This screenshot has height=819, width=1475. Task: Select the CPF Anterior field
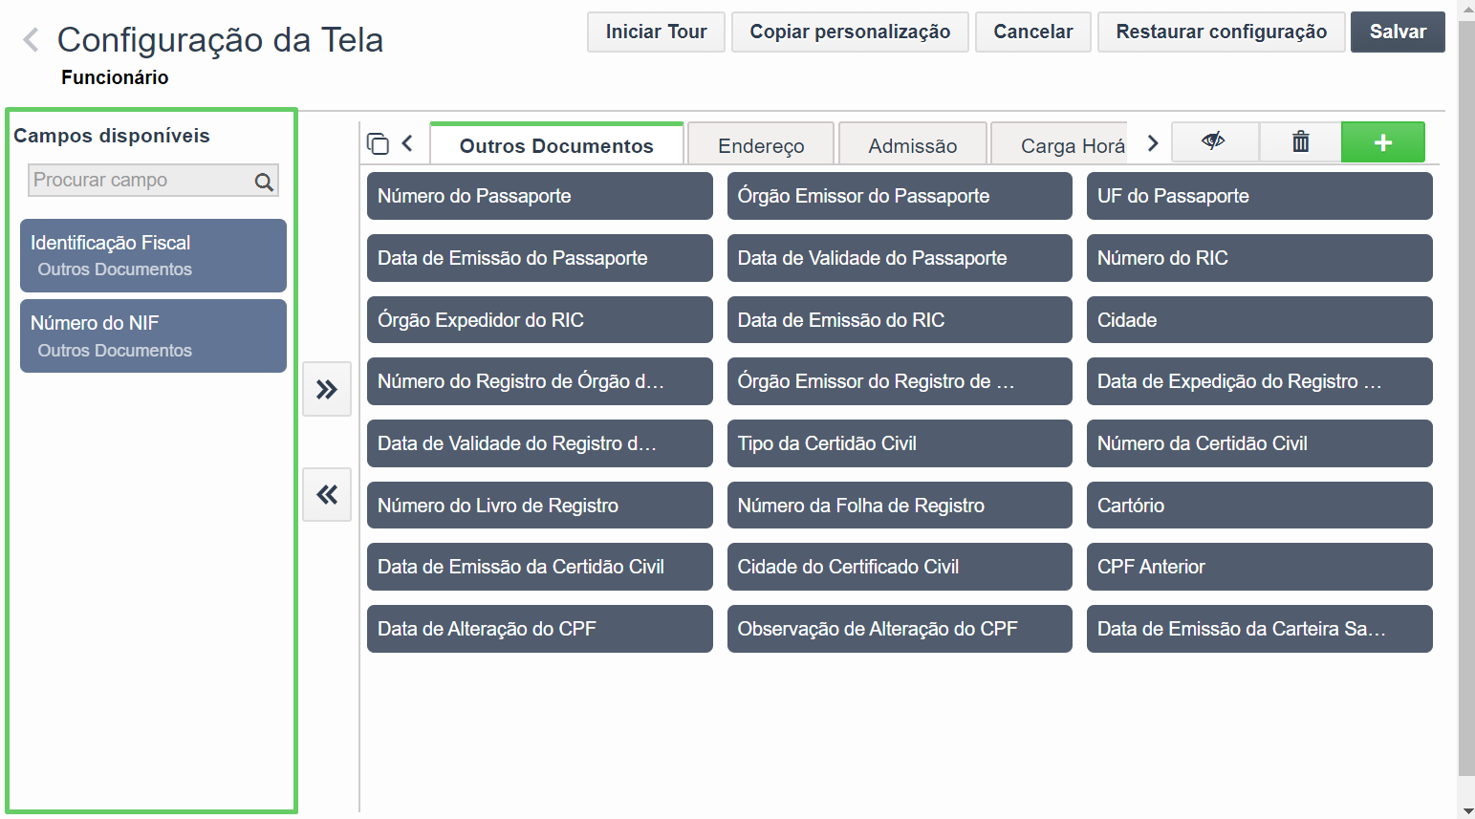coord(1259,567)
